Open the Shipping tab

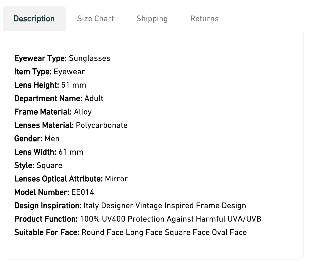tap(152, 19)
